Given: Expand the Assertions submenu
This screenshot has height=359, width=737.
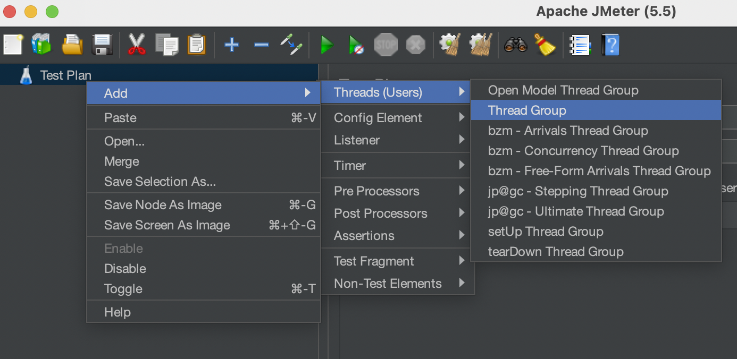Looking at the screenshot, I should tap(396, 236).
